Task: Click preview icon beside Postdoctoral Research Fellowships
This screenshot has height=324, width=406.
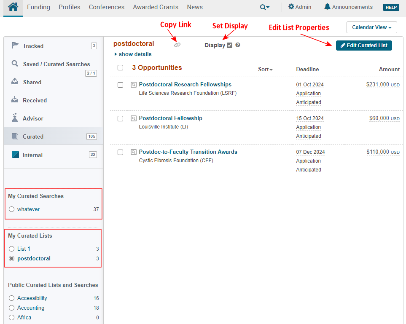Action: pos(134,85)
